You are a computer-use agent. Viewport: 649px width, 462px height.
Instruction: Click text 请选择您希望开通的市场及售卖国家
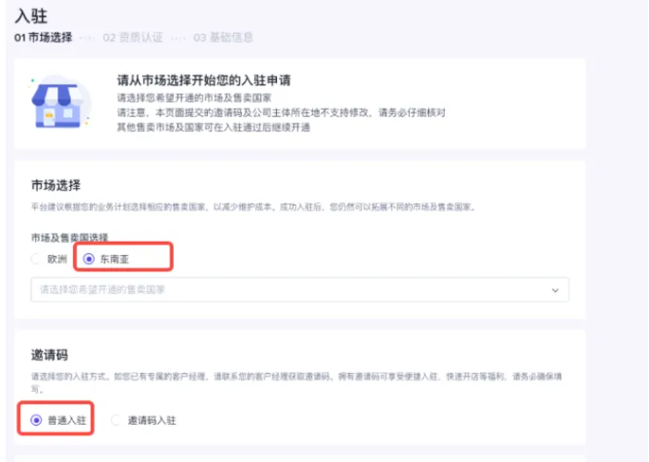(x=194, y=98)
